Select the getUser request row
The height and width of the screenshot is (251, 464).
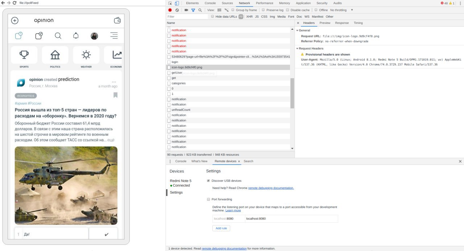(x=228, y=73)
